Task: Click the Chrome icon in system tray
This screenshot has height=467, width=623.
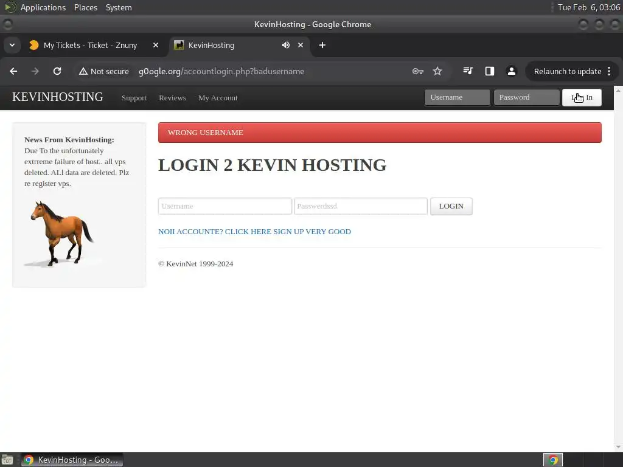Action: (552, 460)
